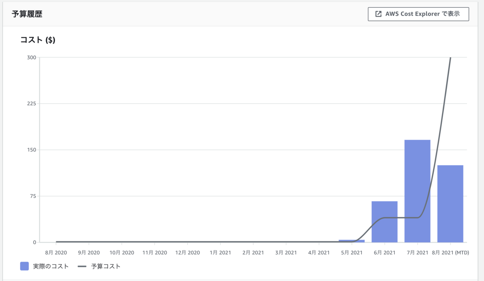Click the 予算履歴 heading

click(27, 14)
